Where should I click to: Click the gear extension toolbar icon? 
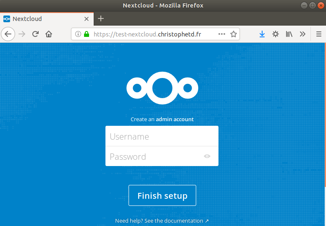pyautogui.click(x=276, y=34)
